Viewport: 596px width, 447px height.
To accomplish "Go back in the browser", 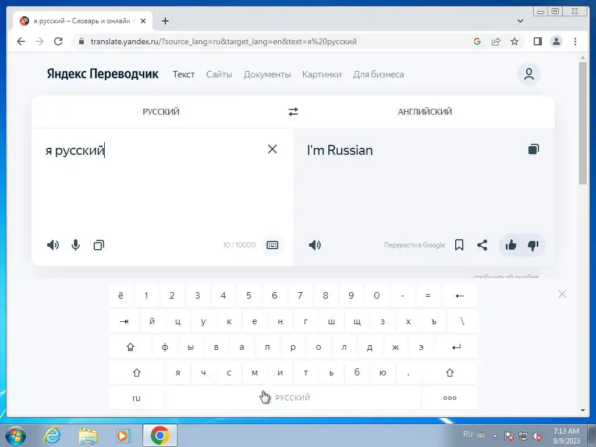I will point(21,41).
